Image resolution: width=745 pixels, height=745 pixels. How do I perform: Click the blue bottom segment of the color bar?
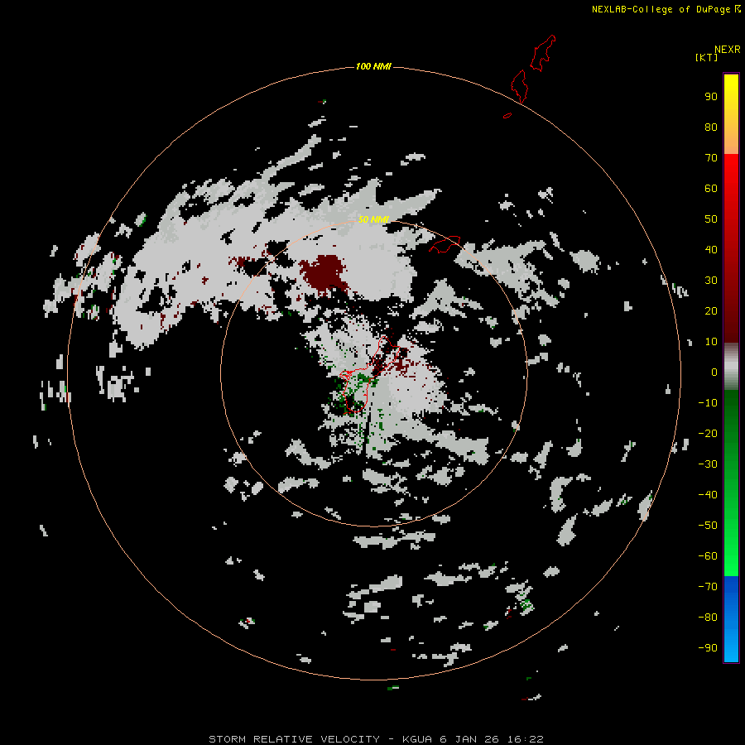click(731, 619)
